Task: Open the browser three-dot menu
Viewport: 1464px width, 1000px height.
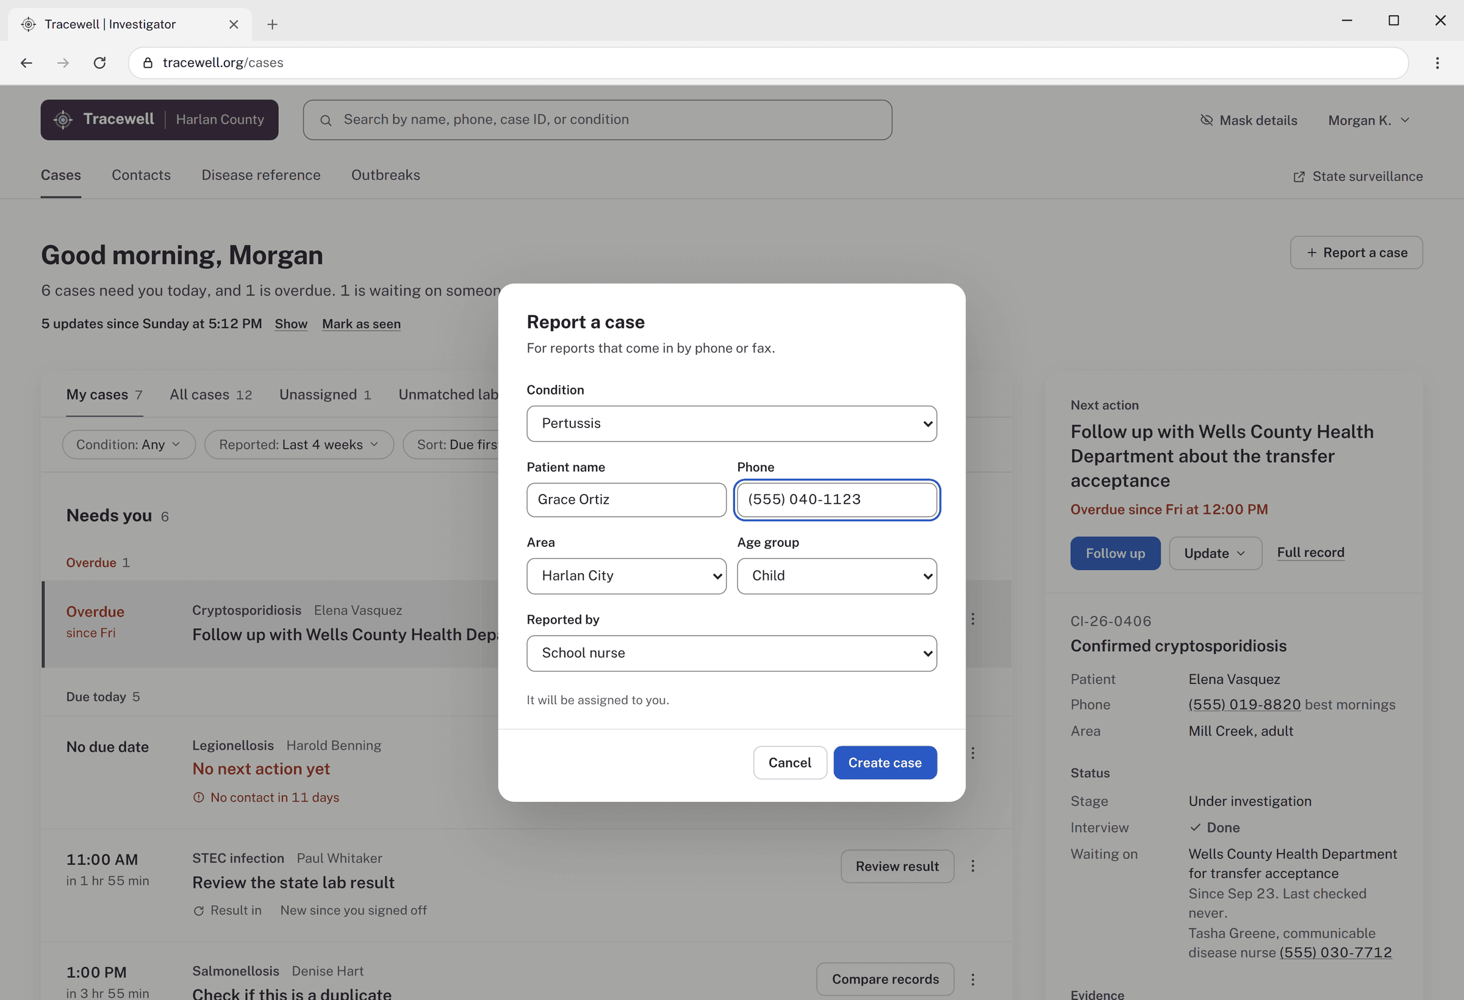Action: click(1438, 63)
